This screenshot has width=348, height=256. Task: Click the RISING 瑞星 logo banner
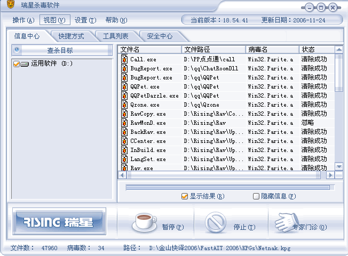[x=59, y=221]
